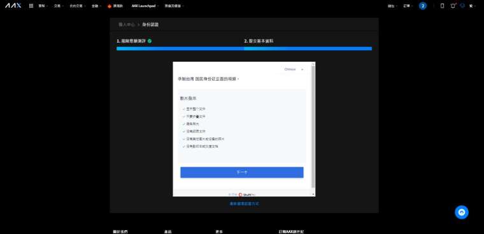Expand the Chinese language dropdown
The image size is (484, 234).
tap(294, 69)
